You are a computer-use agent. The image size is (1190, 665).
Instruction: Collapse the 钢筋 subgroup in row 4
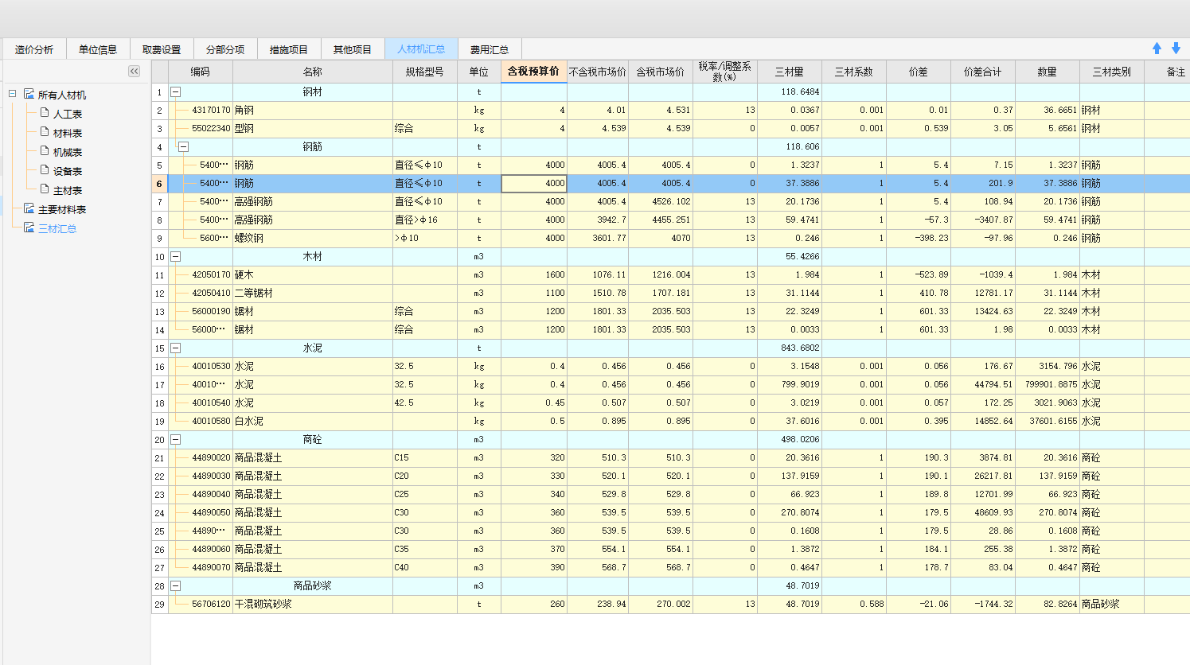coord(184,147)
